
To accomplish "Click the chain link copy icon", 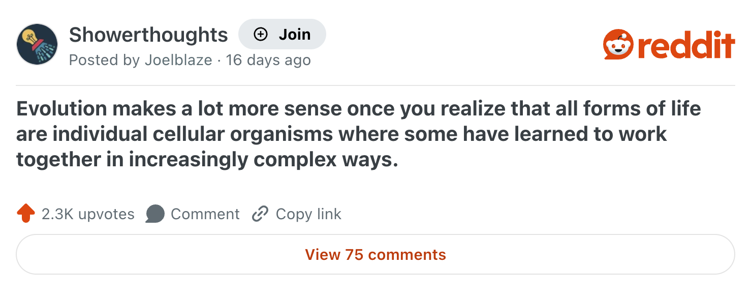I will [x=260, y=214].
